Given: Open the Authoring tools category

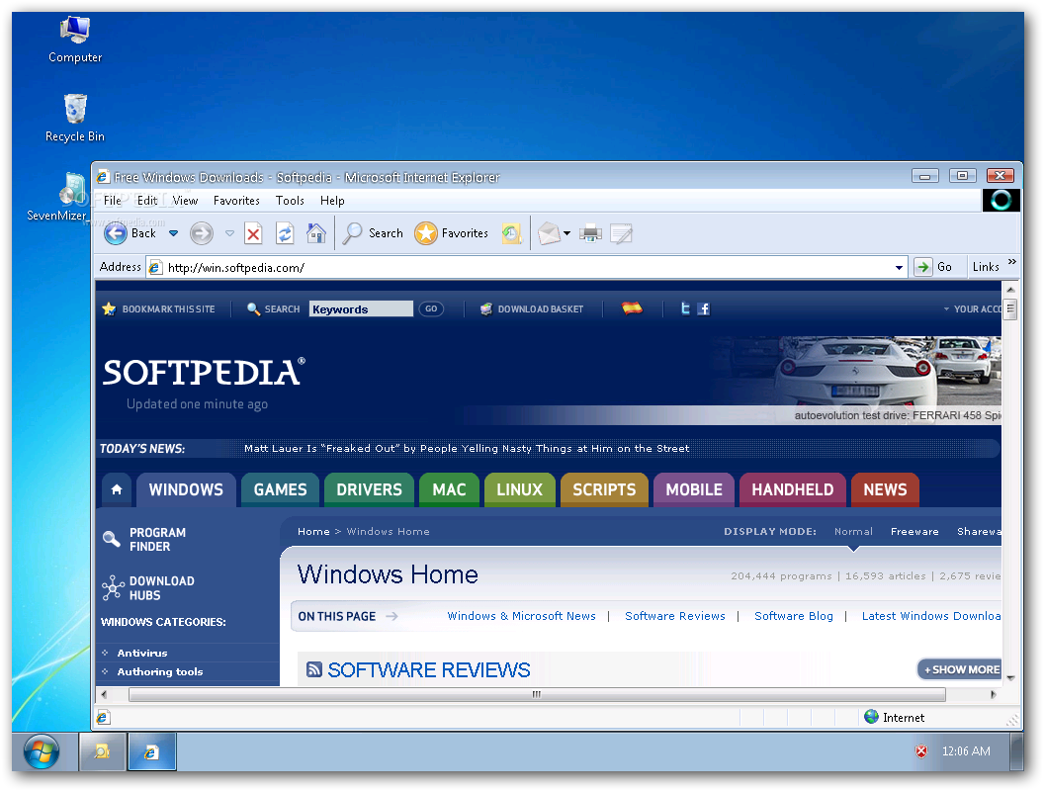Looking at the screenshot, I should [x=160, y=671].
